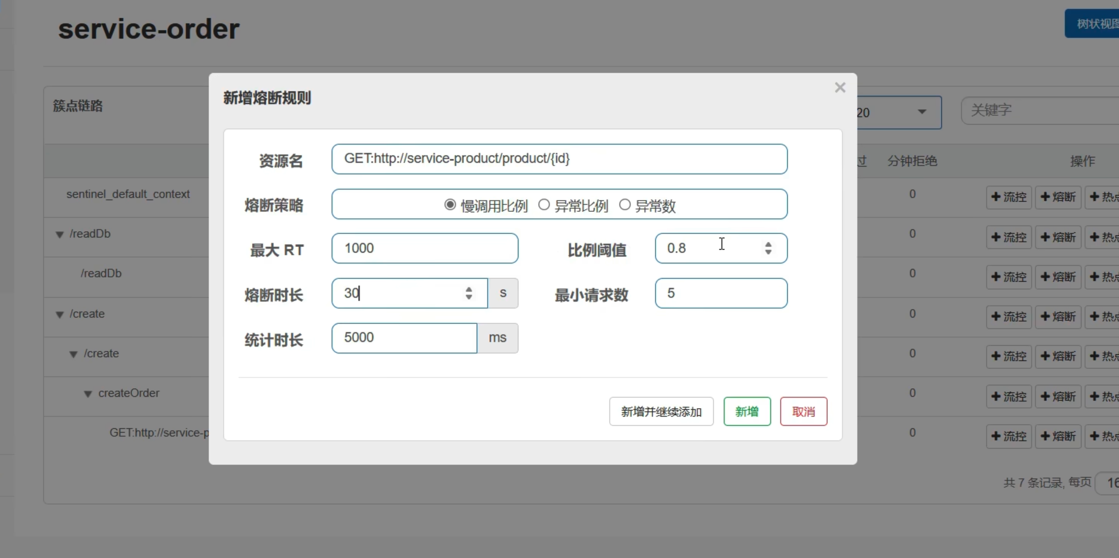Click the 资源名 input field
Screen dimensions: 1119x558
click(x=559, y=159)
